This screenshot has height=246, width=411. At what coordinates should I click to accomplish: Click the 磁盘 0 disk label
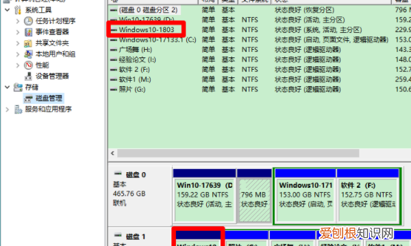(x=136, y=175)
